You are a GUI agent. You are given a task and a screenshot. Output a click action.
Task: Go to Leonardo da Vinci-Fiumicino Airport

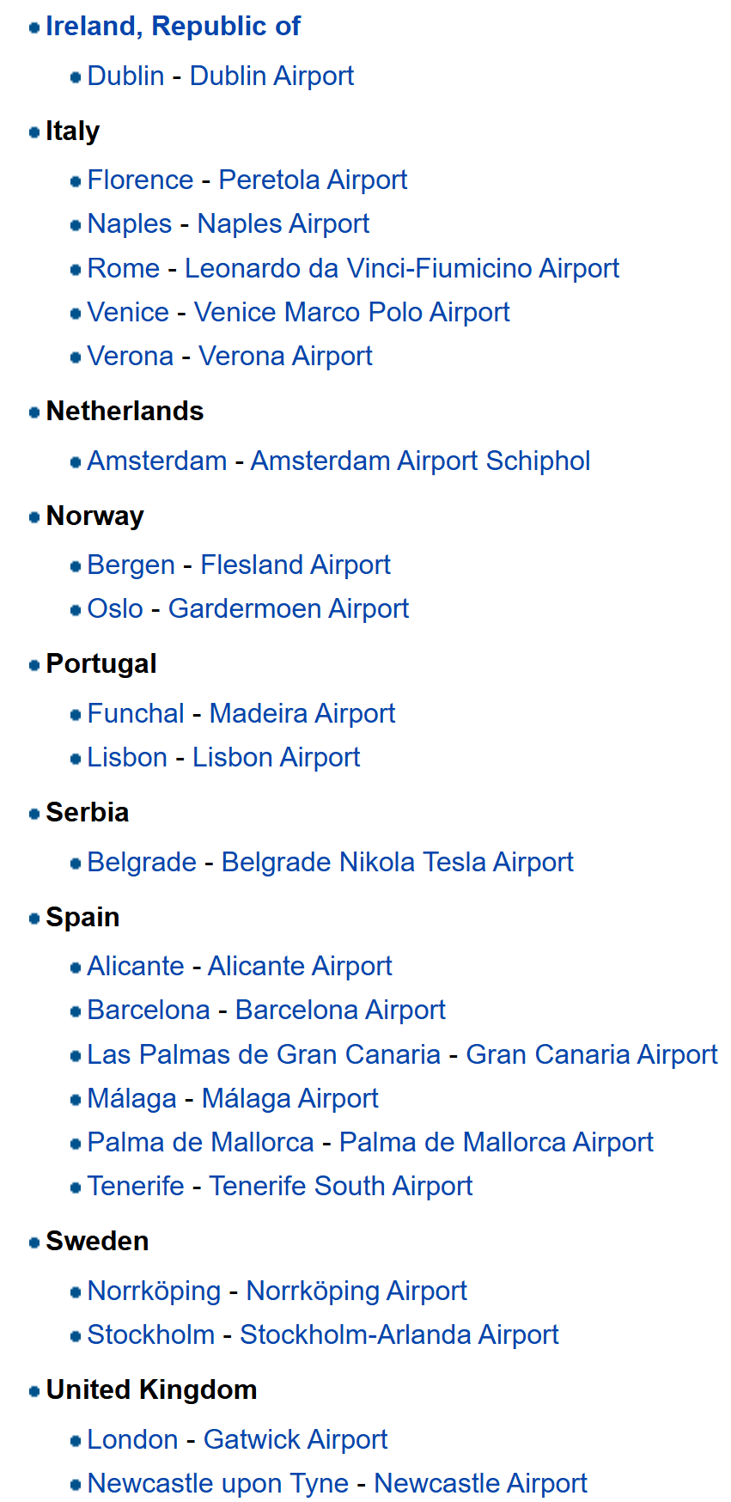[x=401, y=269]
